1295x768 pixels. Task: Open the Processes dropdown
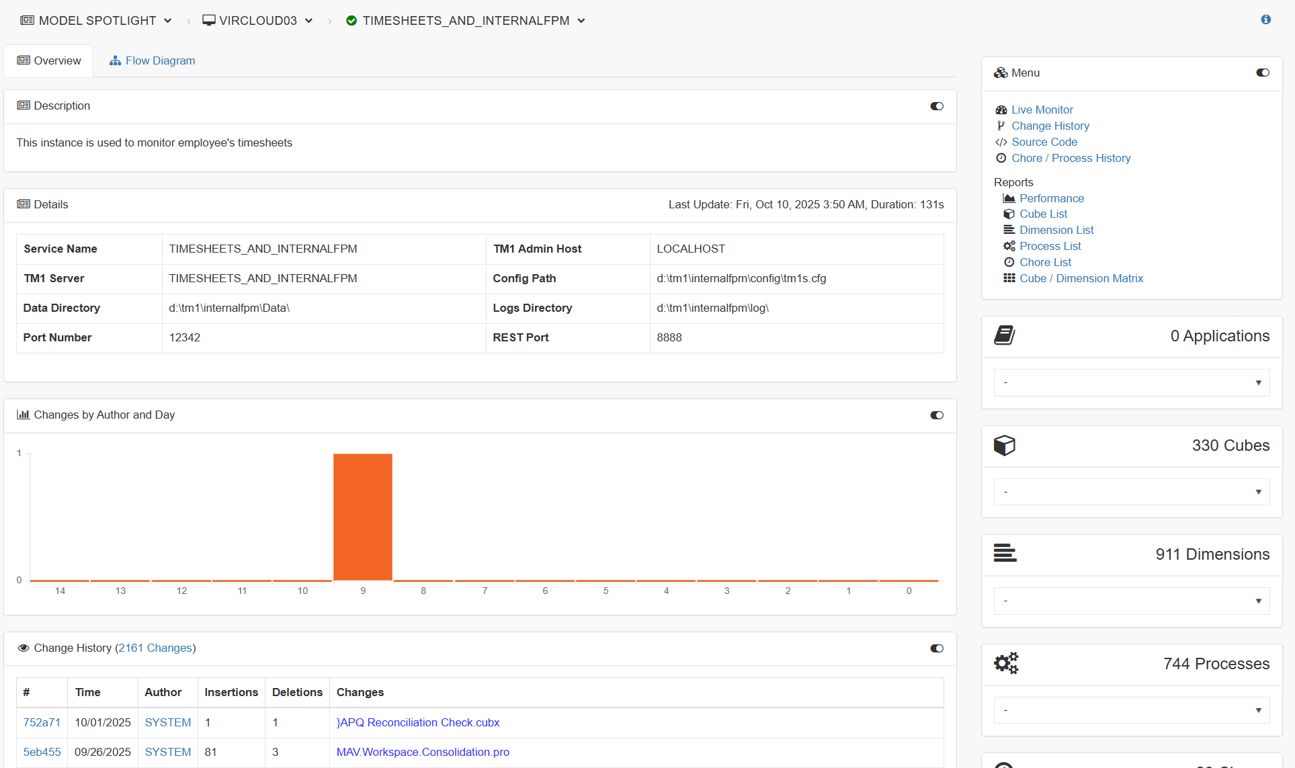[x=1132, y=710]
